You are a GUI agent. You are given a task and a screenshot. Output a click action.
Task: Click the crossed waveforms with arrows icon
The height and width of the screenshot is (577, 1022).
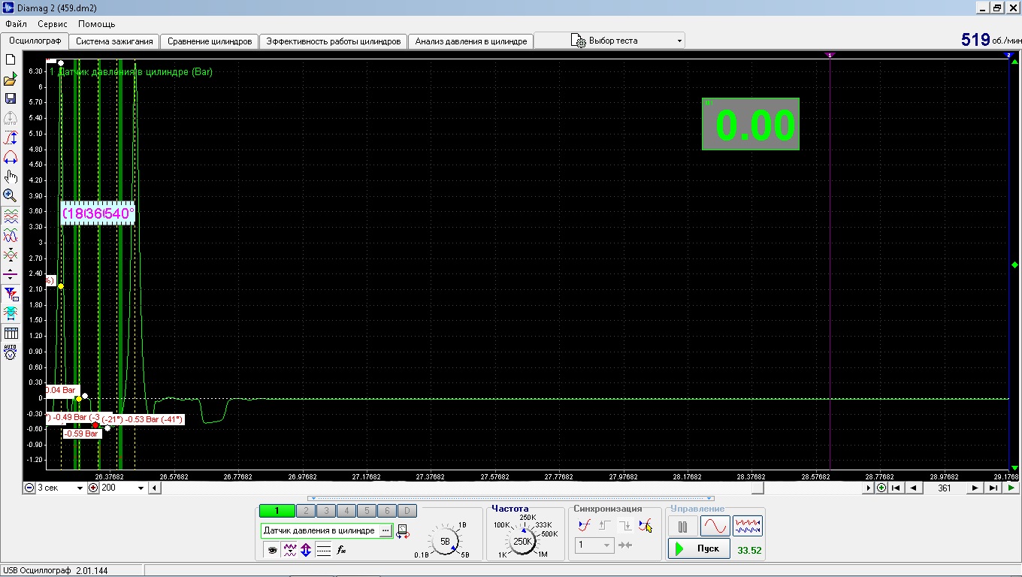pyautogui.click(x=11, y=255)
